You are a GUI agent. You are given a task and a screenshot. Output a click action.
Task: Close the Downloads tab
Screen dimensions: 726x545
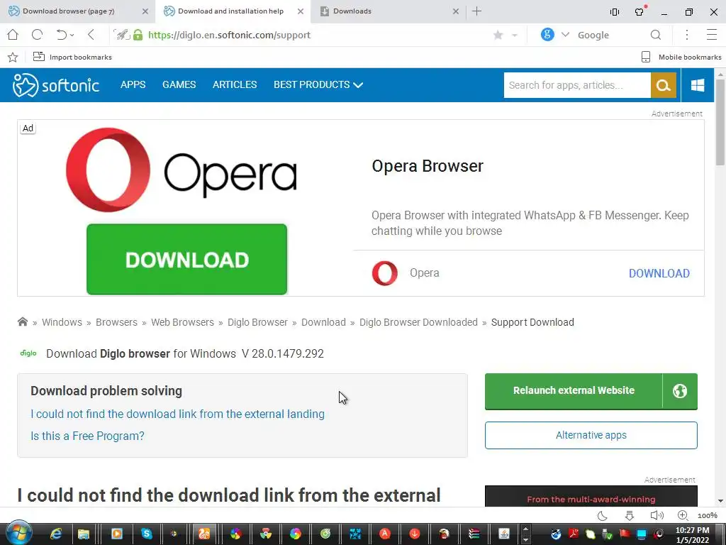tap(456, 11)
